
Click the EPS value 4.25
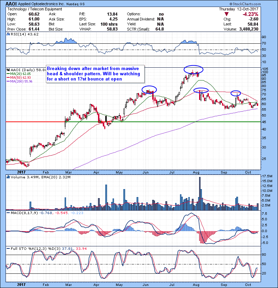click(x=113, y=19)
